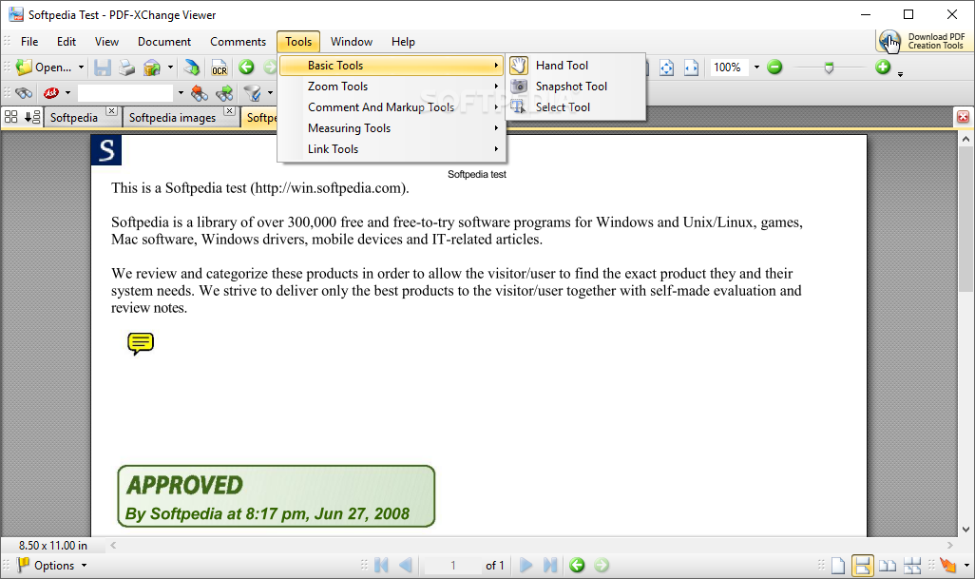Image resolution: width=975 pixels, height=579 pixels.
Task: Expand zoom toolbar overflow arrow
Action: (900, 74)
